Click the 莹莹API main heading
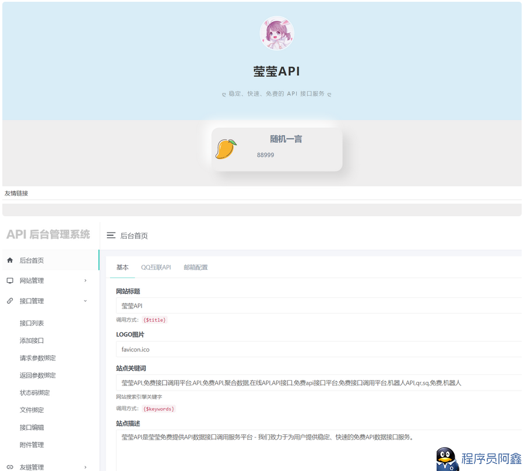Image resolution: width=524 pixels, height=471 pixels. coord(276,71)
